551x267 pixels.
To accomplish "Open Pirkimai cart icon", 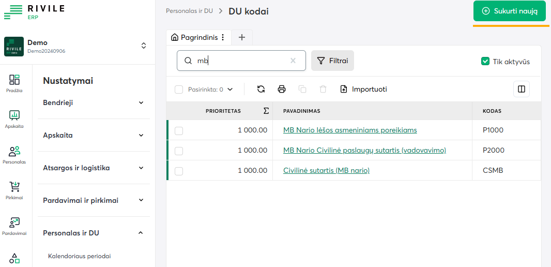I will click(x=14, y=190).
